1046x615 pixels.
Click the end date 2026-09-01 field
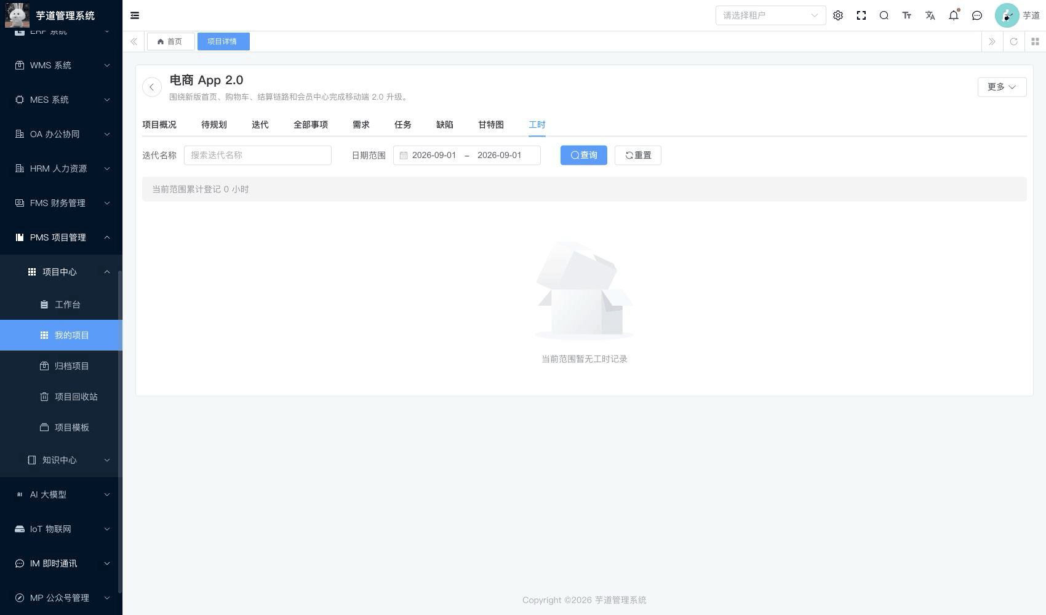pyautogui.click(x=500, y=155)
